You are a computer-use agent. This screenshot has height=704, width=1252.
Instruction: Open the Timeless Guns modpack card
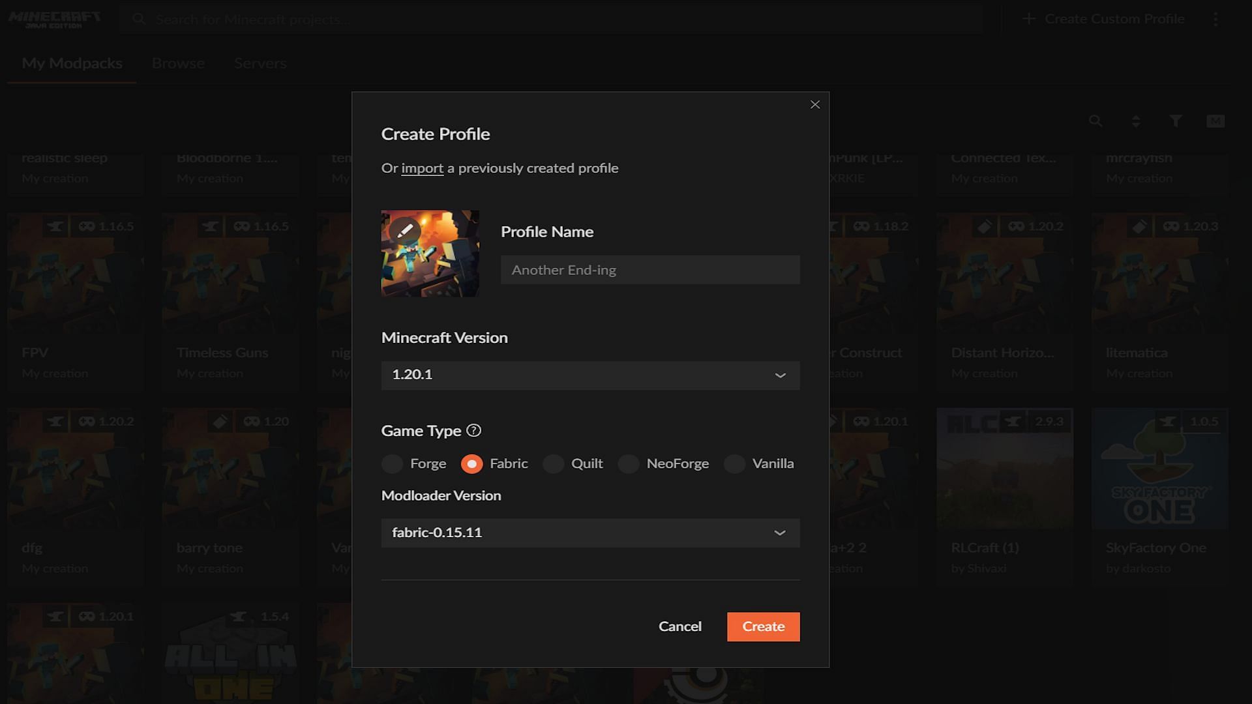[230, 301]
